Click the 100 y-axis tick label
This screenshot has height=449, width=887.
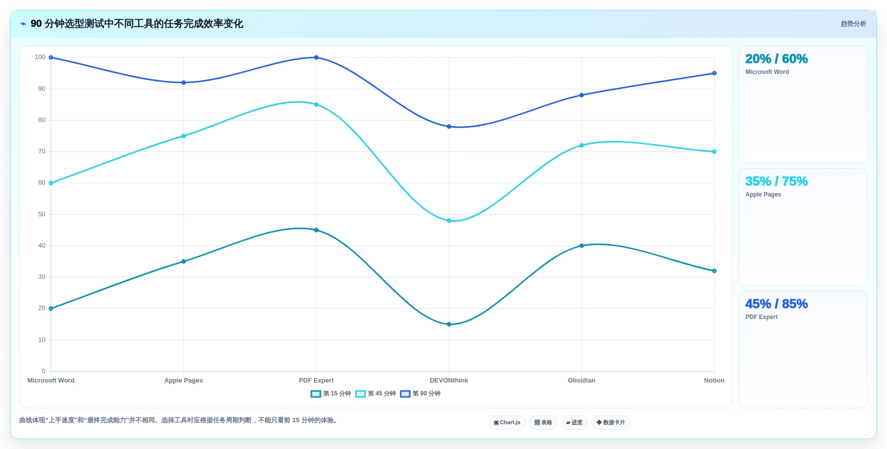pos(40,57)
